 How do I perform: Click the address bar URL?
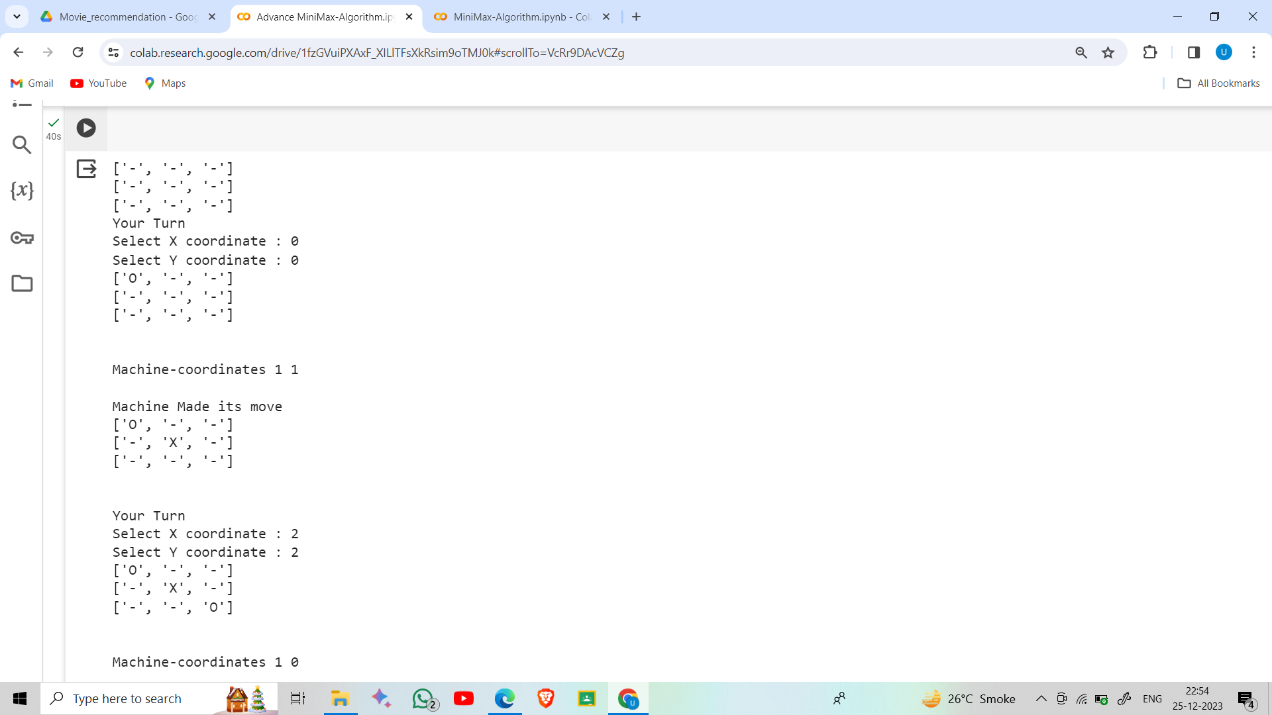pos(377,53)
